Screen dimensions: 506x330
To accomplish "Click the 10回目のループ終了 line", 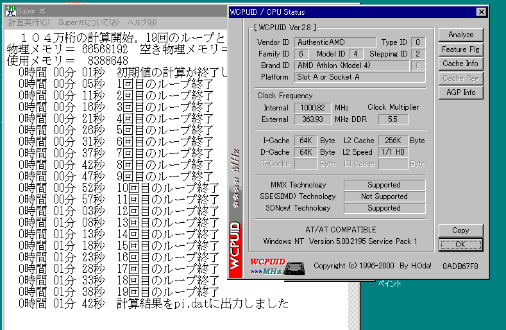I will (x=119, y=188).
